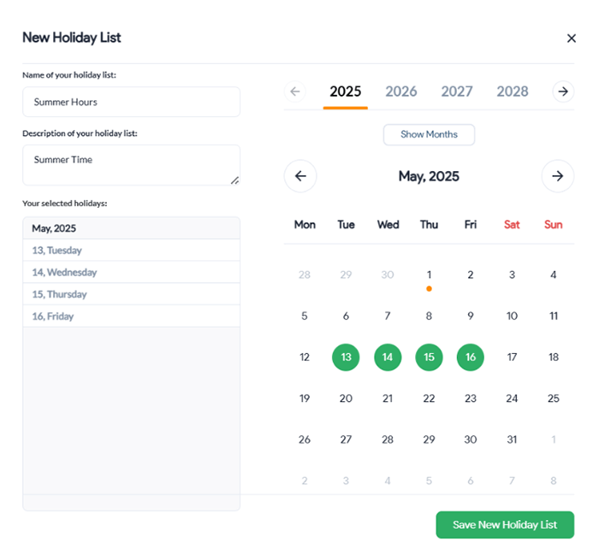This screenshot has width=599, height=555.
Task: Select May 20 on the calendar
Action: (346, 399)
